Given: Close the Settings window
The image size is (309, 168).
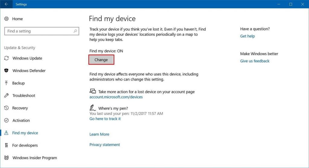Looking at the screenshot, I should (302, 4).
